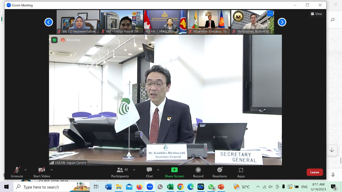Open green WhatsApp icon with 9 badge
This screenshot has width=342, height=192.
(x=211, y=187)
